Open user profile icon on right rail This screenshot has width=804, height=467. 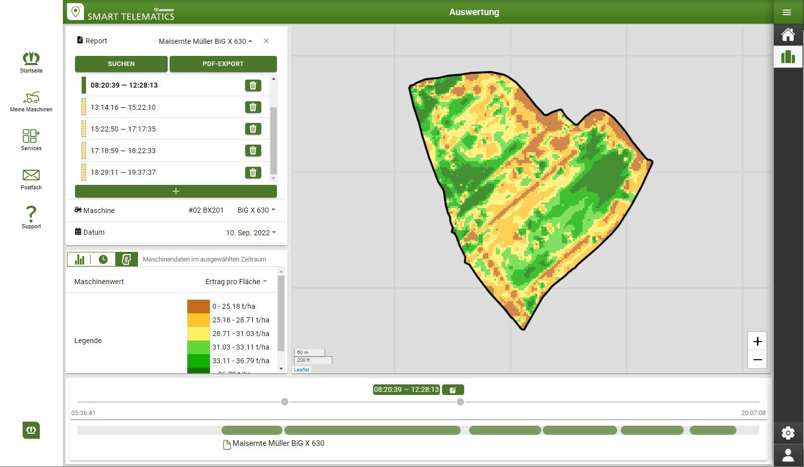(x=788, y=455)
